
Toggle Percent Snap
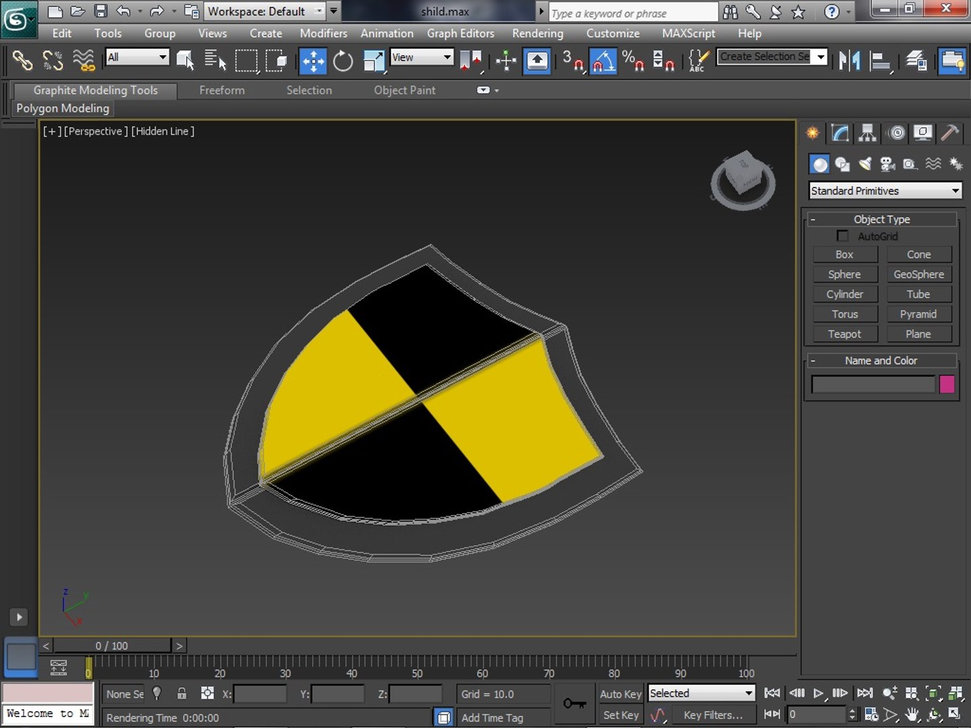pyautogui.click(x=633, y=61)
